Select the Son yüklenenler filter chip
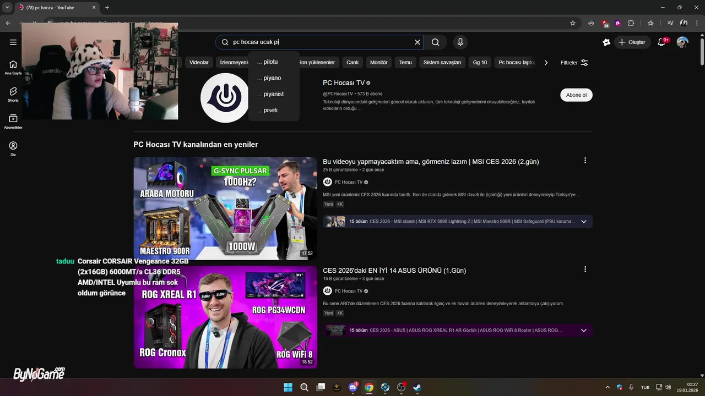Viewport: 705px width, 396px height. (317, 63)
